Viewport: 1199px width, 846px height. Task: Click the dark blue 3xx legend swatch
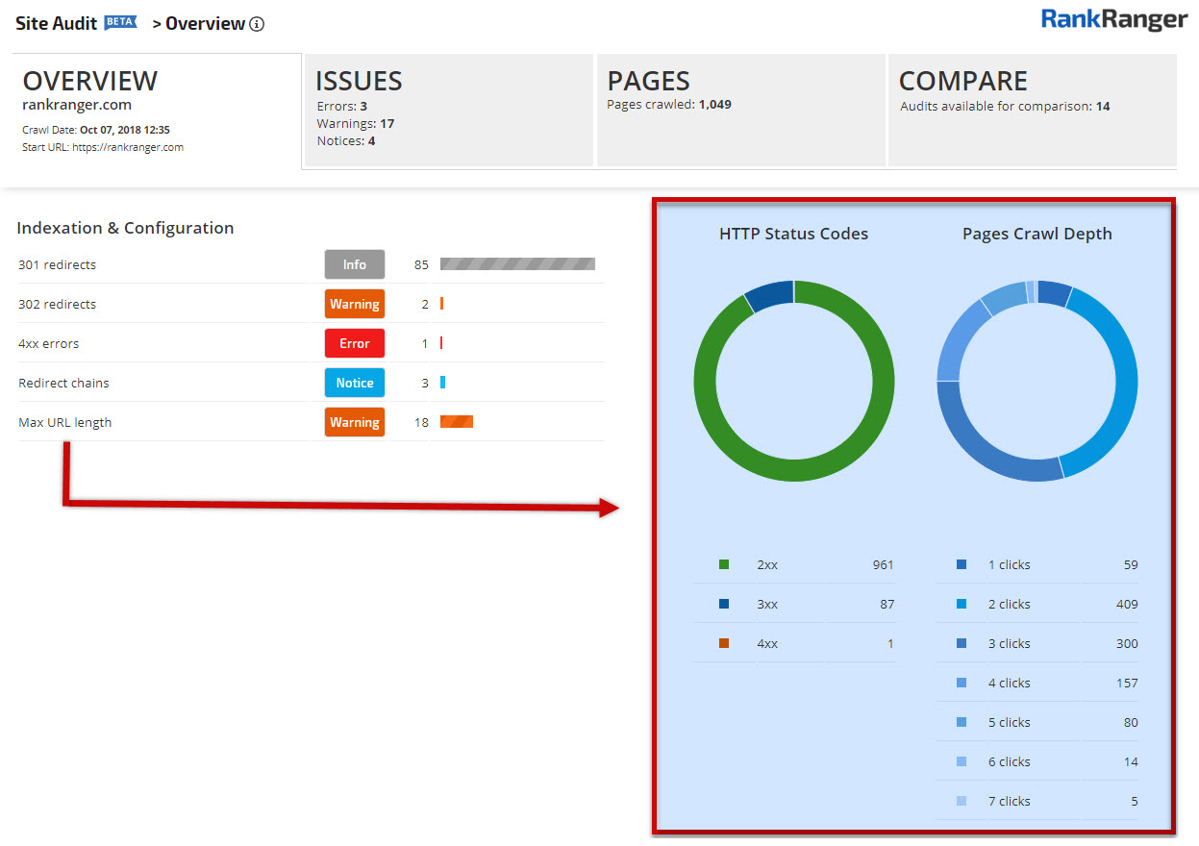point(724,605)
